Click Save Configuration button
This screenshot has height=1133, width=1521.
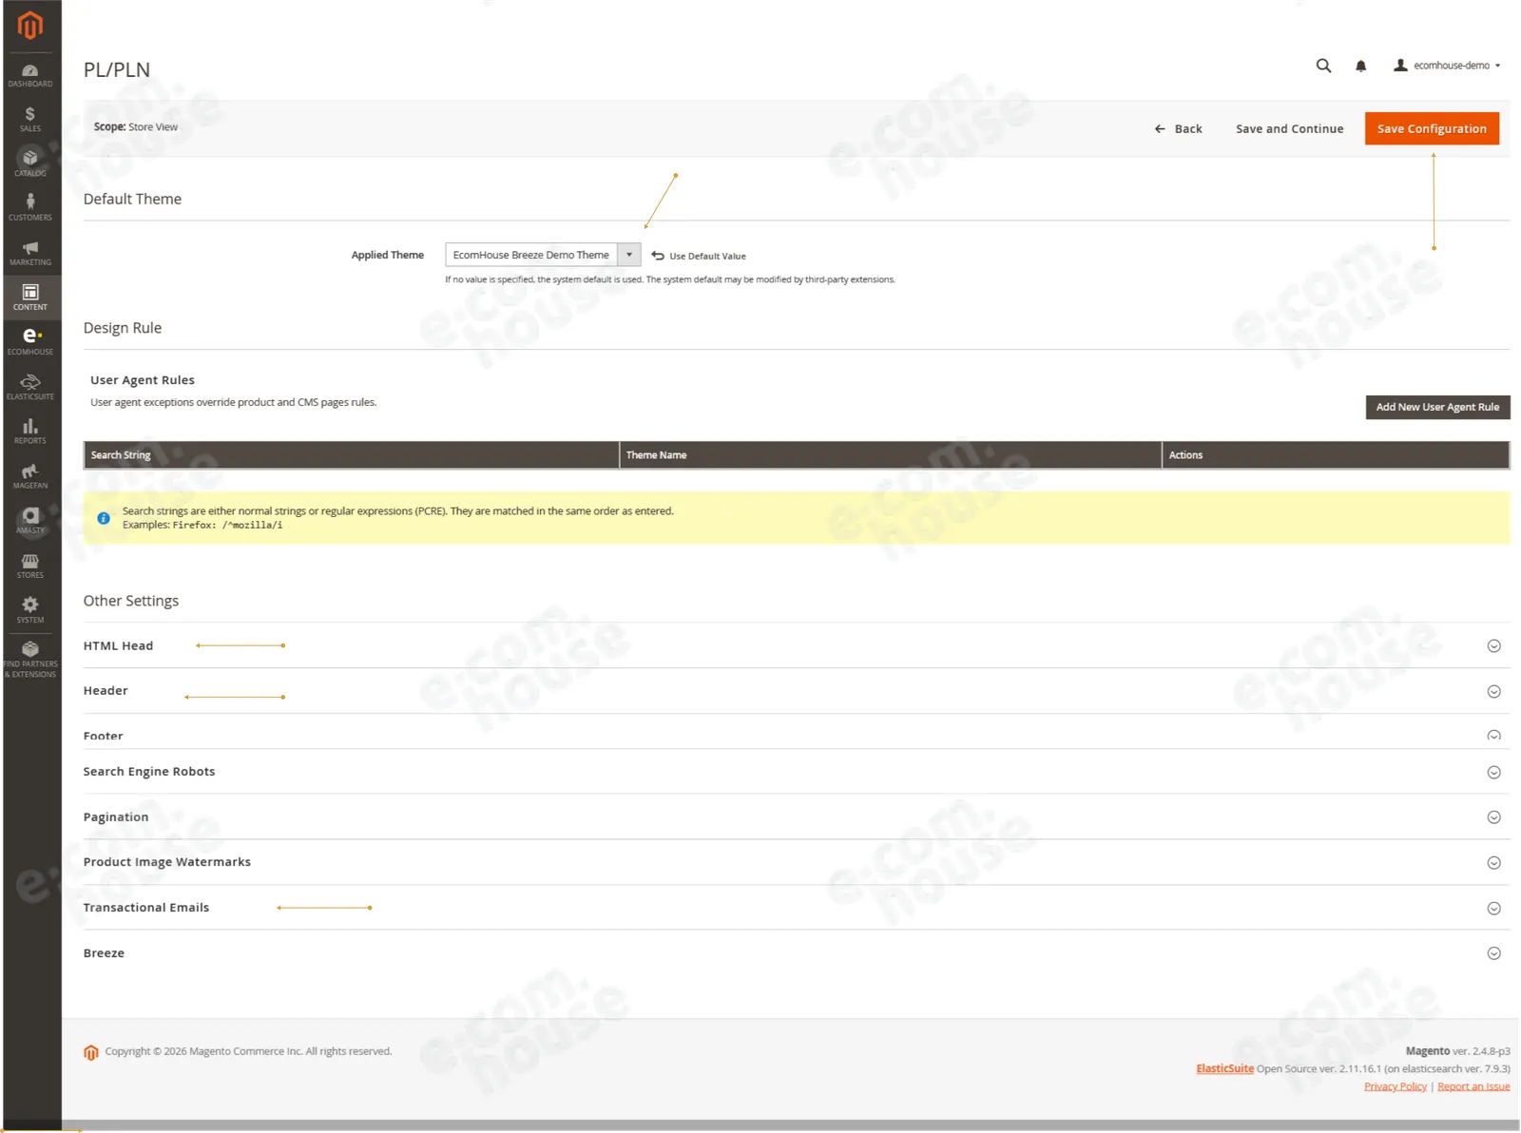coord(1432,129)
